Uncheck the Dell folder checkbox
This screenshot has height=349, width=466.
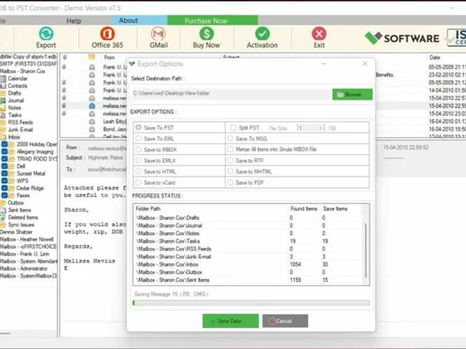click(5, 166)
